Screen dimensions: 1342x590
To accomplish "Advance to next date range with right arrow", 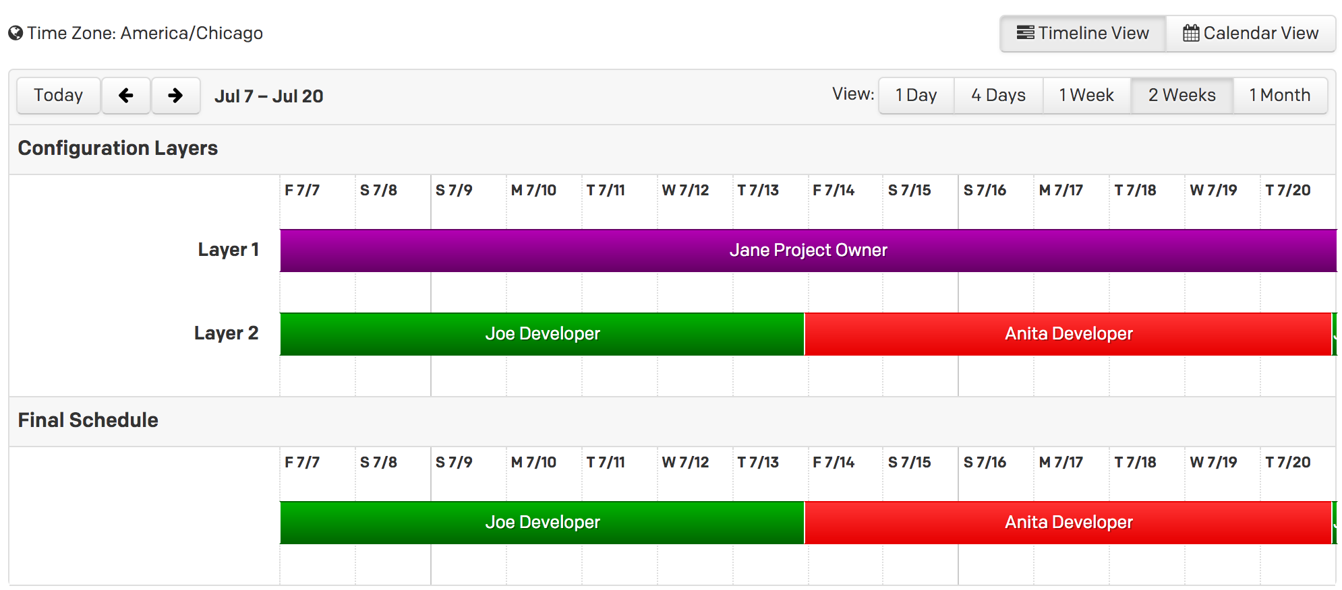I will [x=175, y=96].
